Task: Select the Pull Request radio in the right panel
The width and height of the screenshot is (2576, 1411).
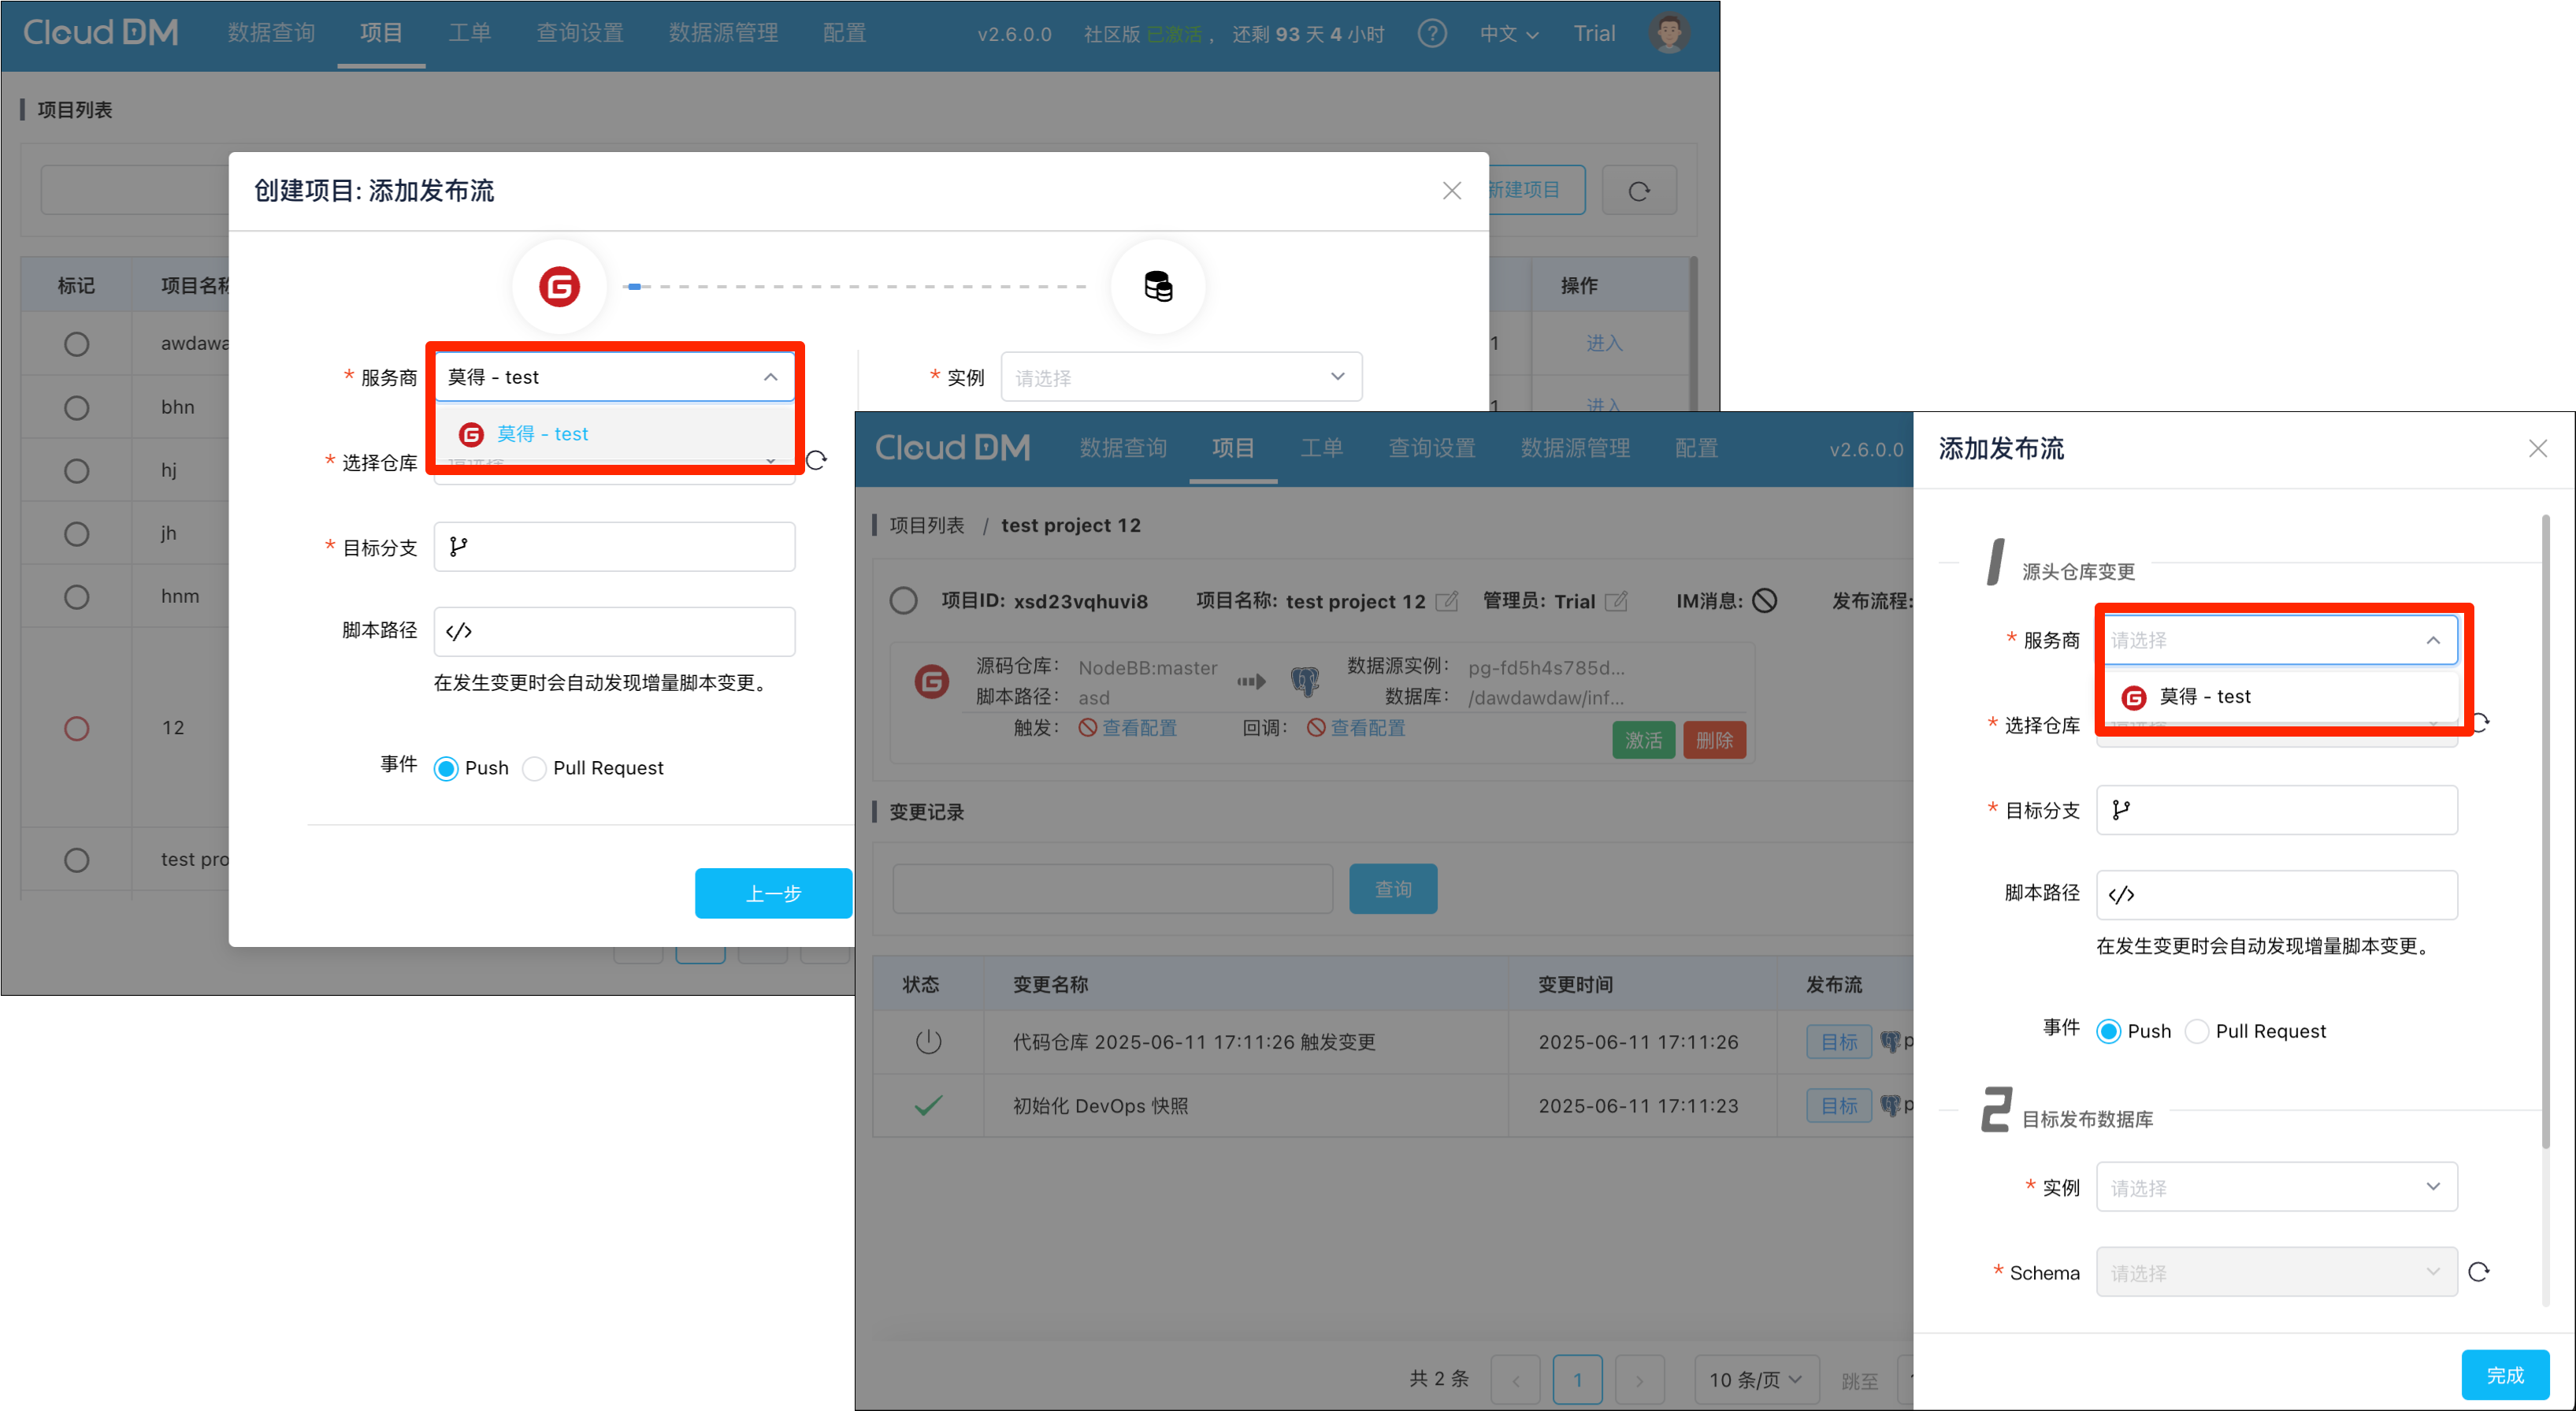Action: tap(2197, 1031)
